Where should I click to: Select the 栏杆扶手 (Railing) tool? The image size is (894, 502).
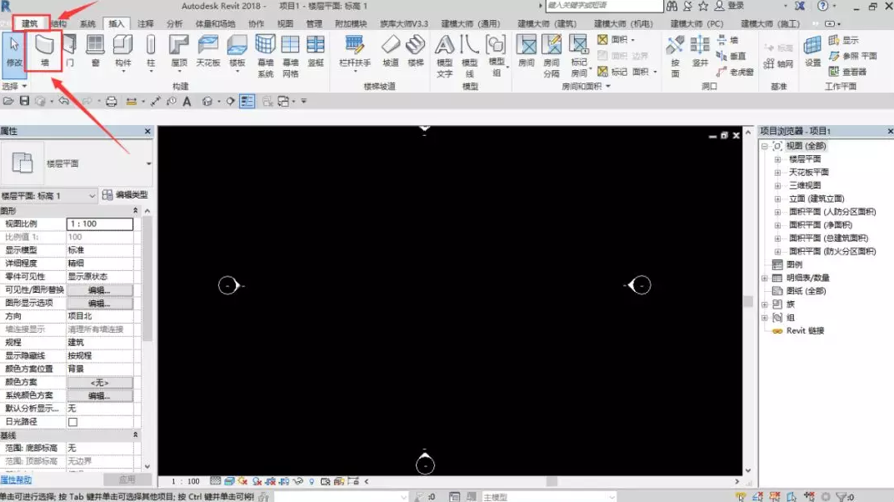click(355, 51)
